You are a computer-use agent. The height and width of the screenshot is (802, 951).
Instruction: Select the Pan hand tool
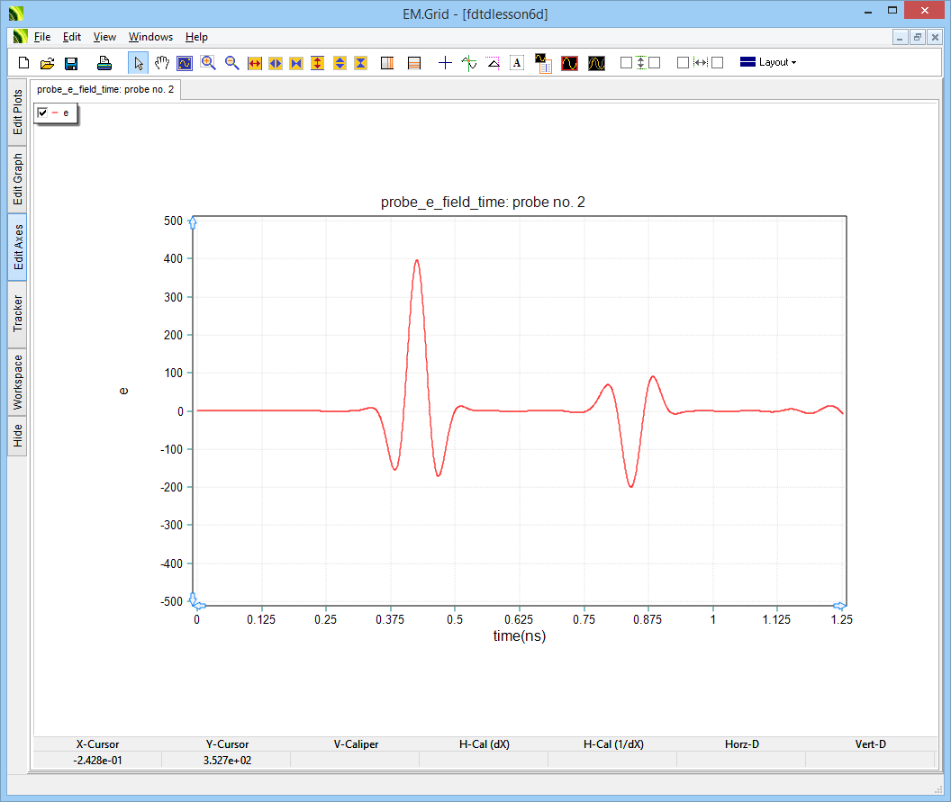click(162, 63)
